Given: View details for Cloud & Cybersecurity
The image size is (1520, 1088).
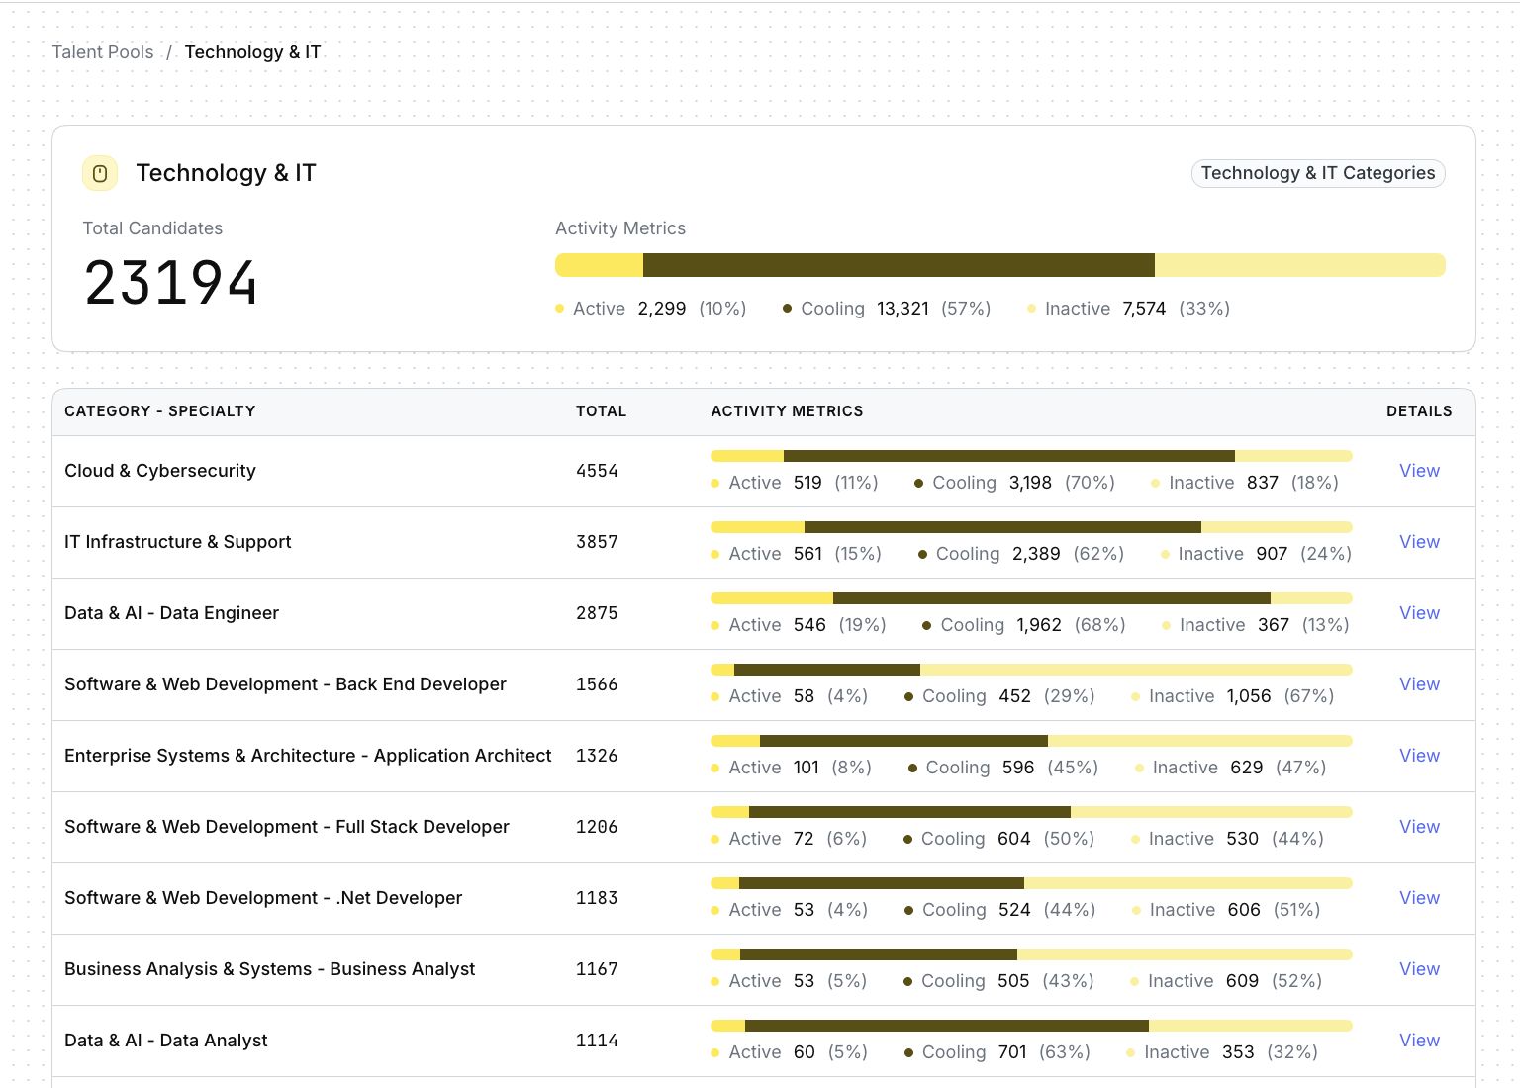Looking at the screenshot, I should tap(1418, 471).
